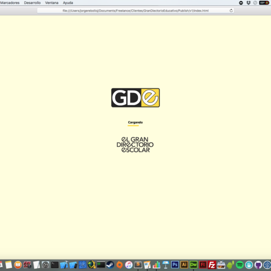Open Sublime Text in the dock
Viewport: 271px width, 271px height.
[x=138, y=265]
